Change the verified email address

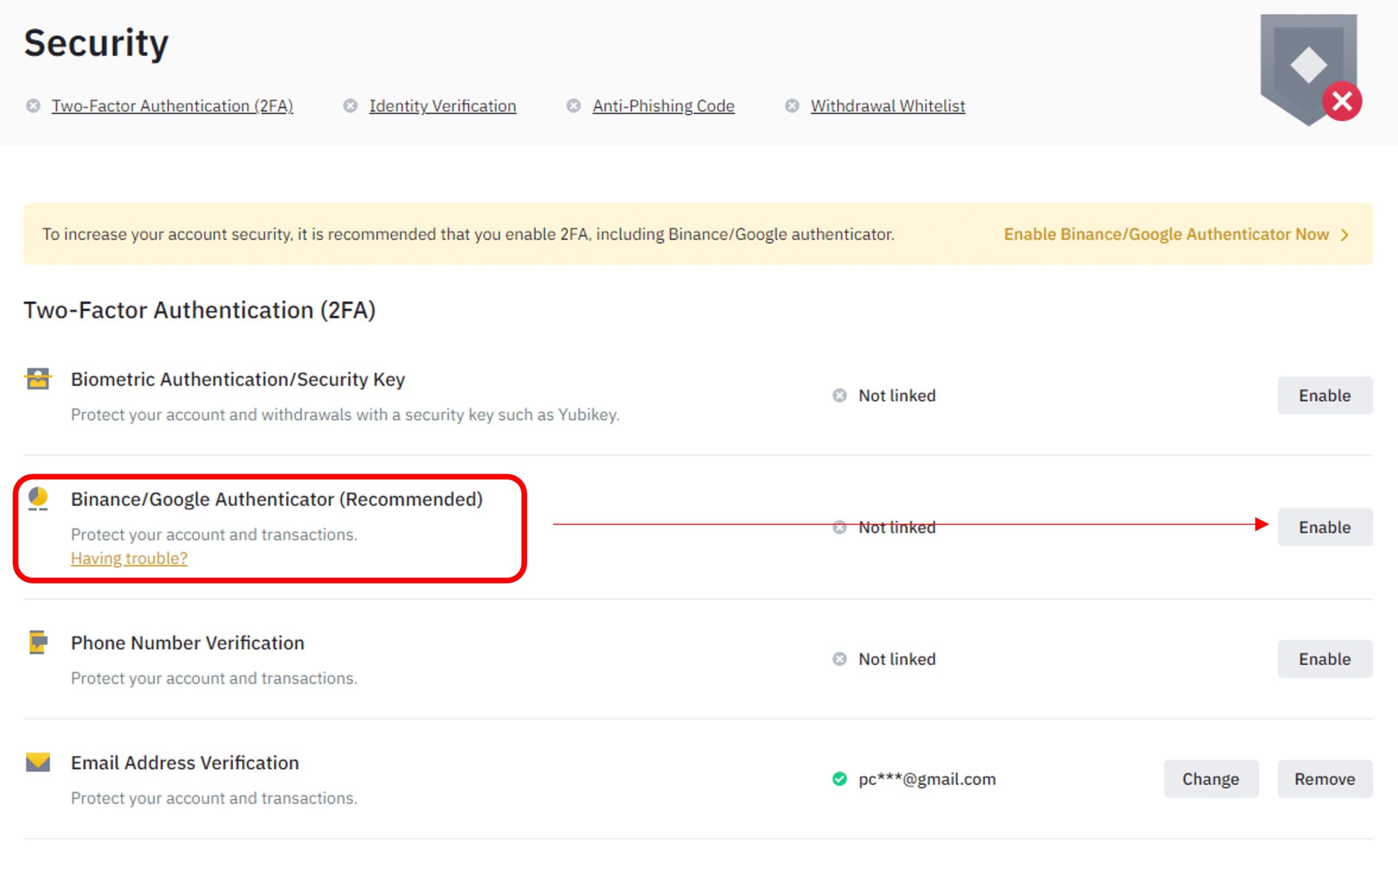(1211, 779)
